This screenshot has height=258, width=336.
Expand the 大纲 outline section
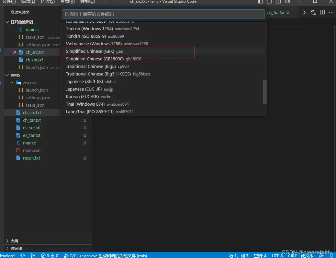7,241
